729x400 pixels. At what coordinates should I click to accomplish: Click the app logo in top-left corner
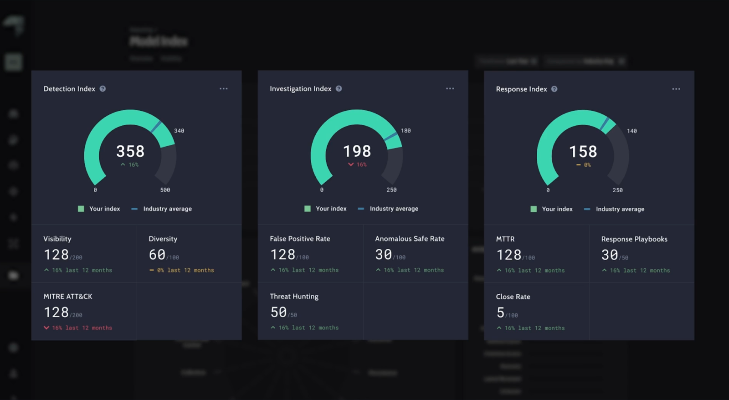click(x=14, y=25)
